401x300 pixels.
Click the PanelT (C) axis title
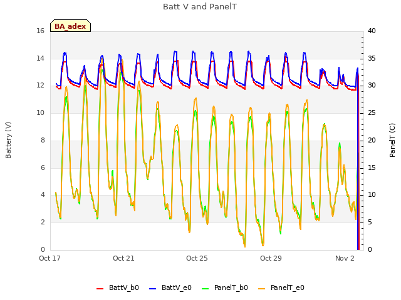pos(392,140)
